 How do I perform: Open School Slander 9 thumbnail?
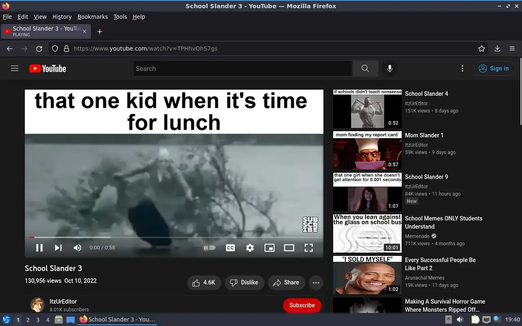click(367, 192)
